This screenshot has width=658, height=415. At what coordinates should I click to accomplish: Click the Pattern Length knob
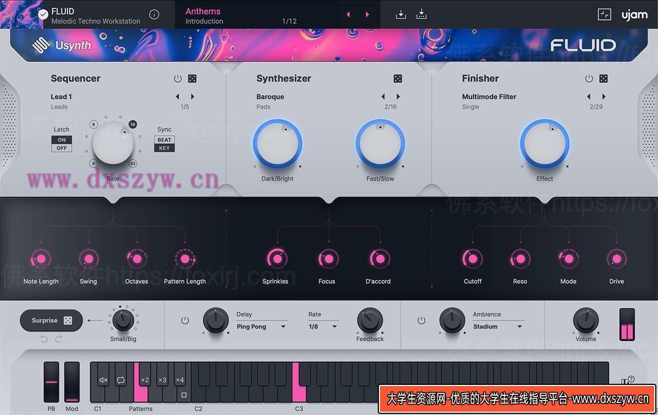(185, 258)
